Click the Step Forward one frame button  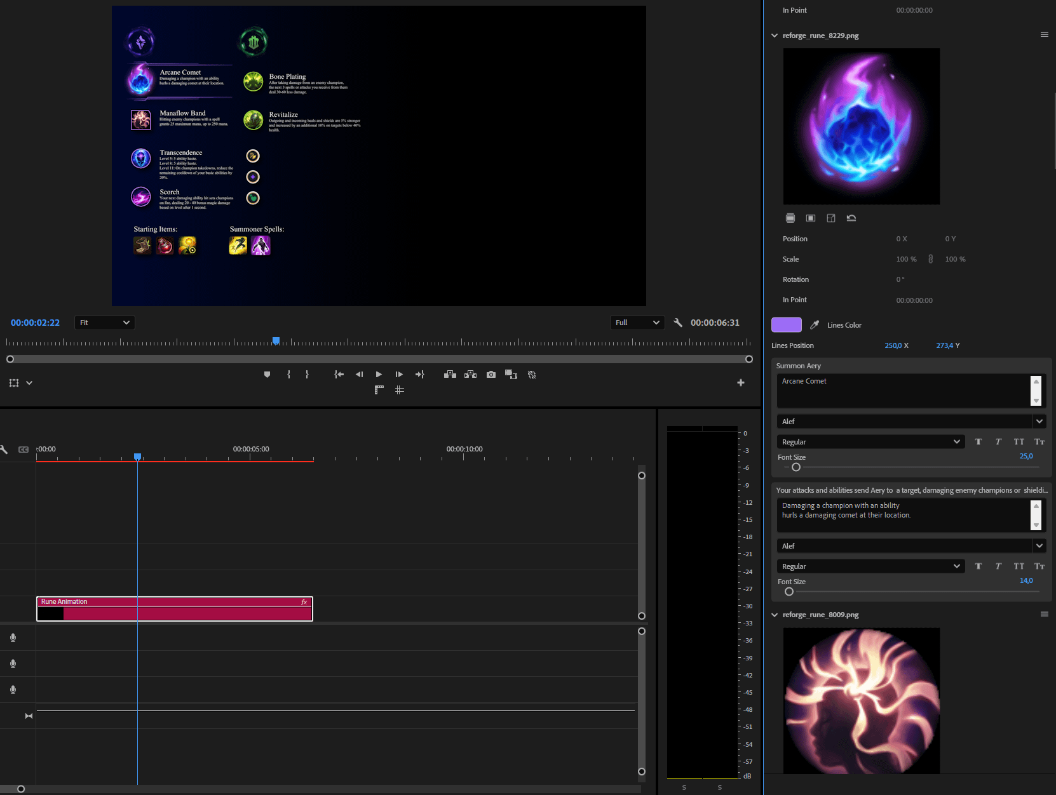coord(399,375)
